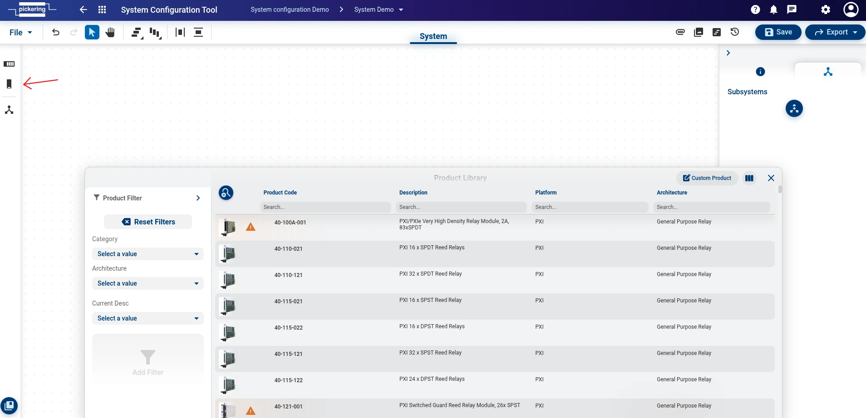The width and height of the screenshot is (866, 418).
Task: Select the chassis icon in left sidebar
Action: (9, 64)
